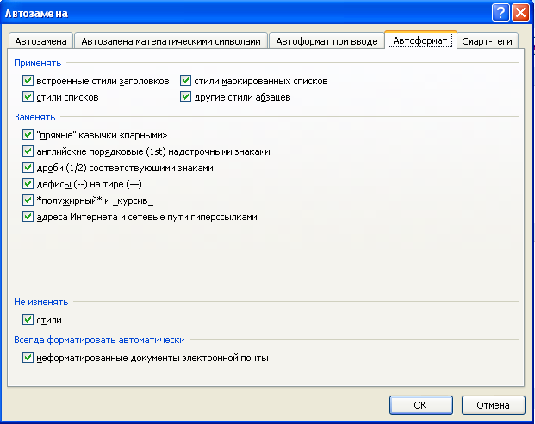535x424 pixels.
Task: Open the Автоформат при вводе tab
Action: [327, 41]
